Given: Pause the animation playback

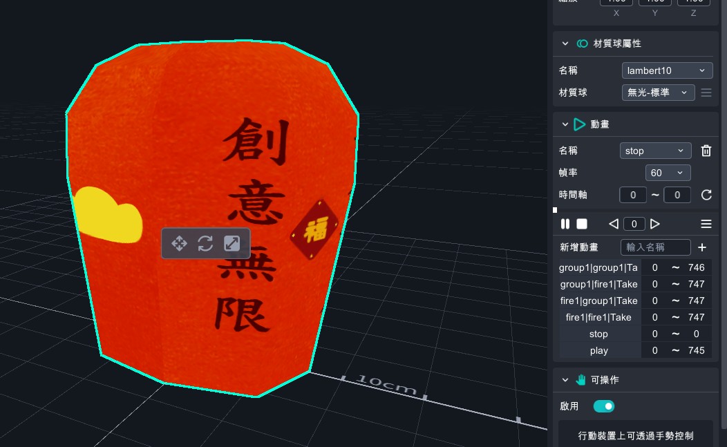Looking at the screenshot, I should [x=565, y=224].
